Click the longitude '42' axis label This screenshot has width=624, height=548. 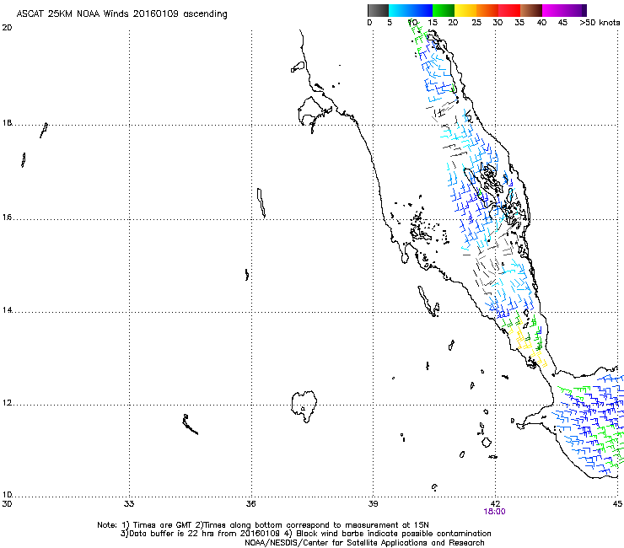495,504
